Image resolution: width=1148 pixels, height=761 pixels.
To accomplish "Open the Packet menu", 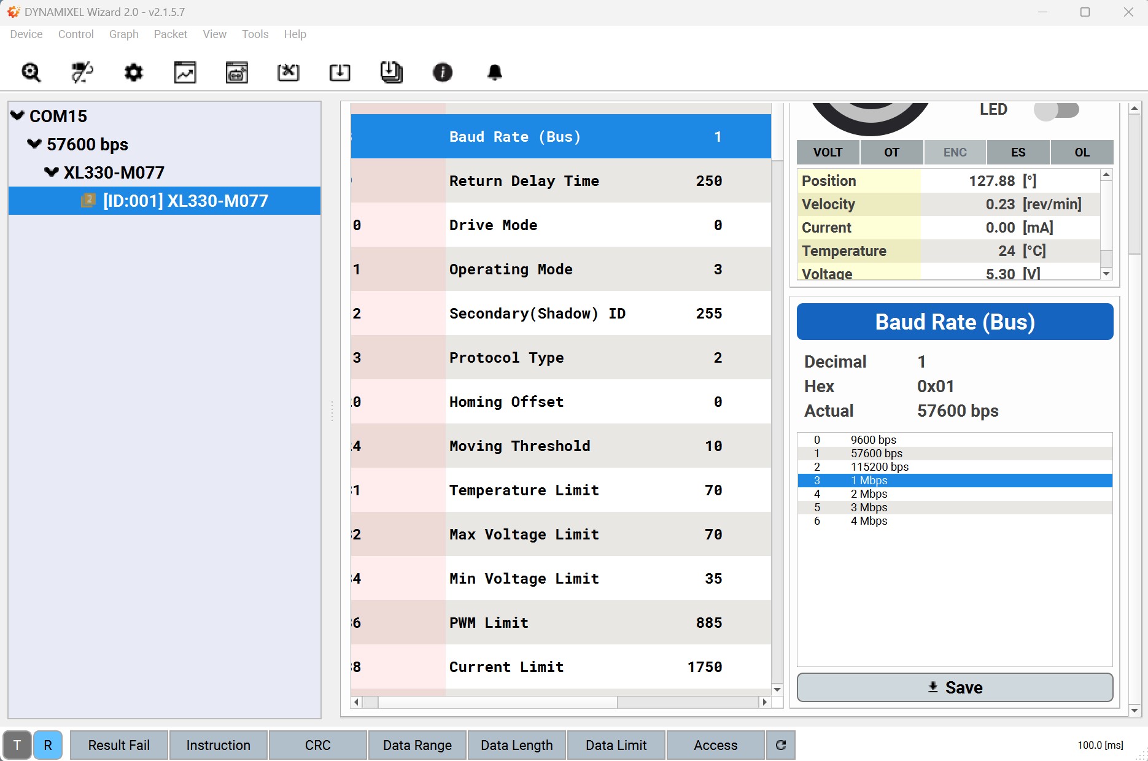I will coord(171,34).
